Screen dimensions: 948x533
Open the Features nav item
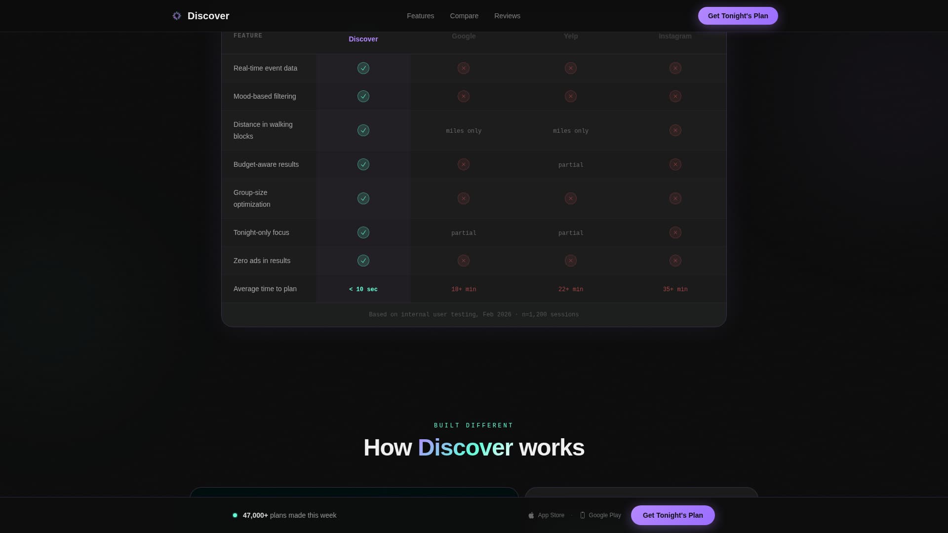pos(421,16)
